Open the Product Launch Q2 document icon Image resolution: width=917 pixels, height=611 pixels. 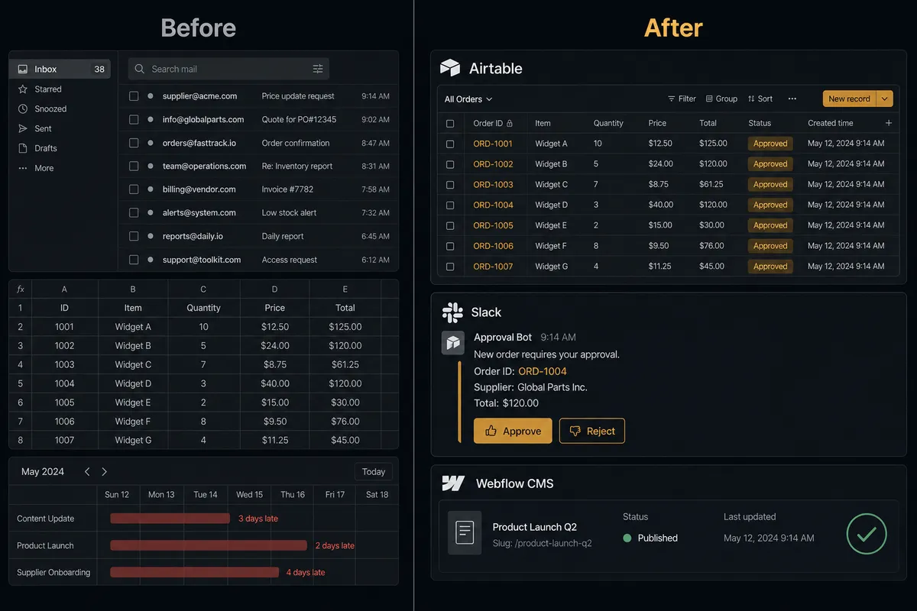(x=465, y=532)
